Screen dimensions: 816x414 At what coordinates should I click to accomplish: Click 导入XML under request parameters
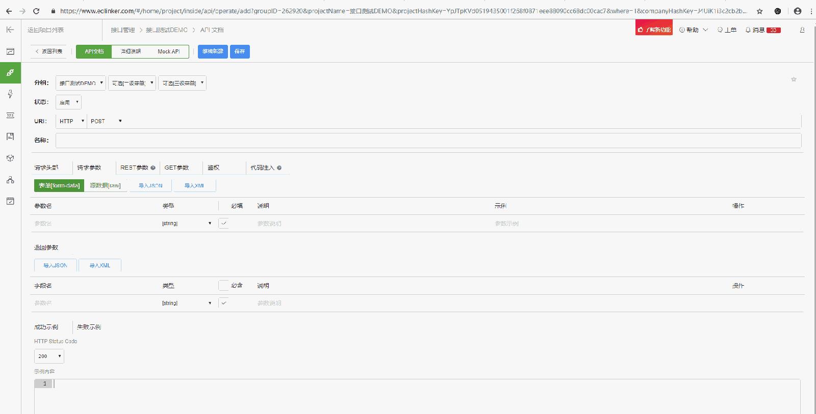[194, 185]
